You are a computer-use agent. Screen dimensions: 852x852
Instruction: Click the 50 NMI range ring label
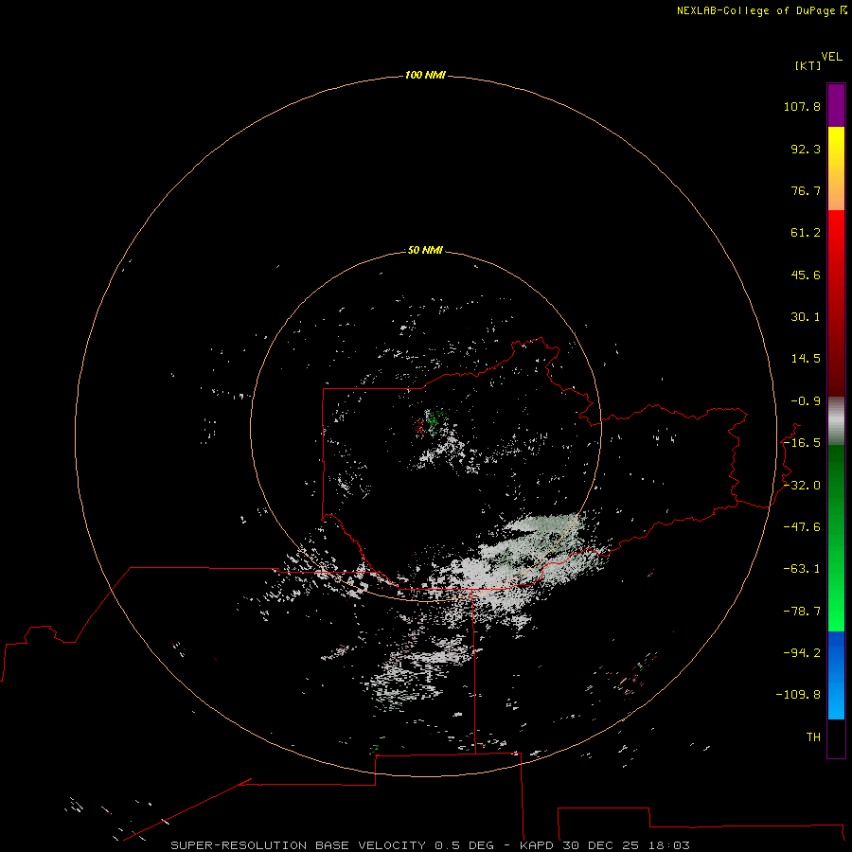425,250
